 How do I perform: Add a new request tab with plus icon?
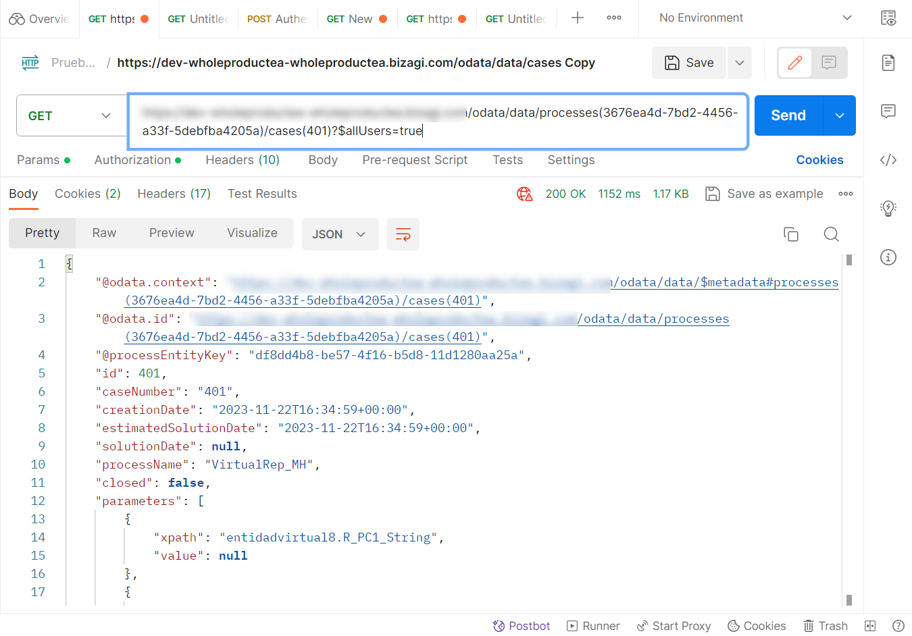pyautogui.click(x=577, y=18)
